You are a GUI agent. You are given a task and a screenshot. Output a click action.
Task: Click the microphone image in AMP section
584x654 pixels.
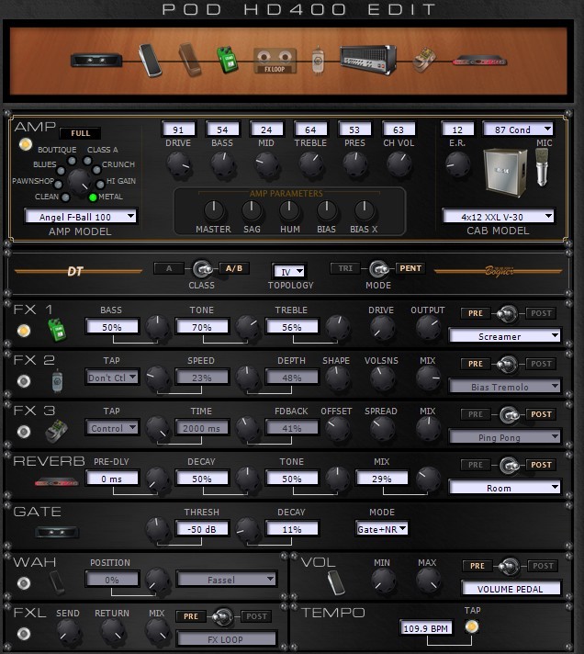pos(542,167)
